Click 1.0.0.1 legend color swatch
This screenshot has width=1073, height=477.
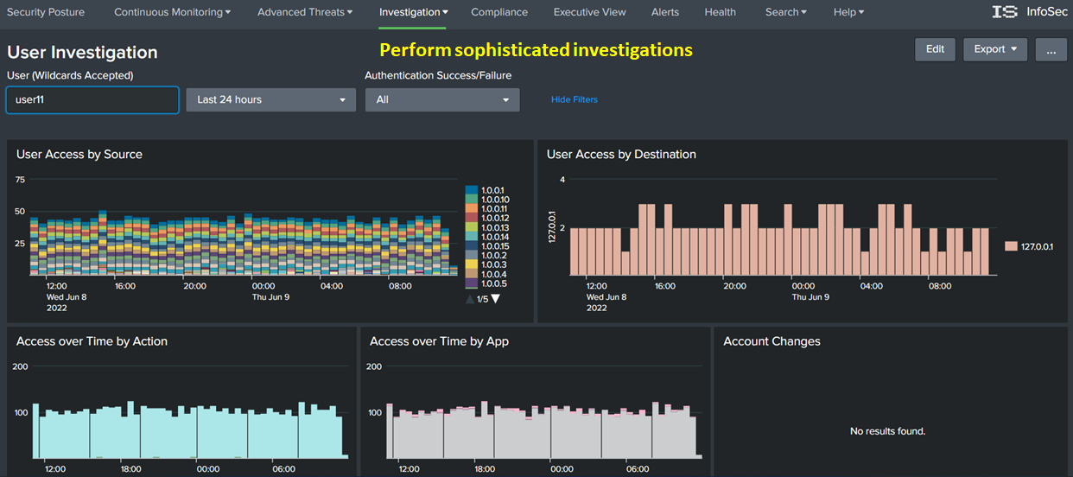tap(472, 190)
